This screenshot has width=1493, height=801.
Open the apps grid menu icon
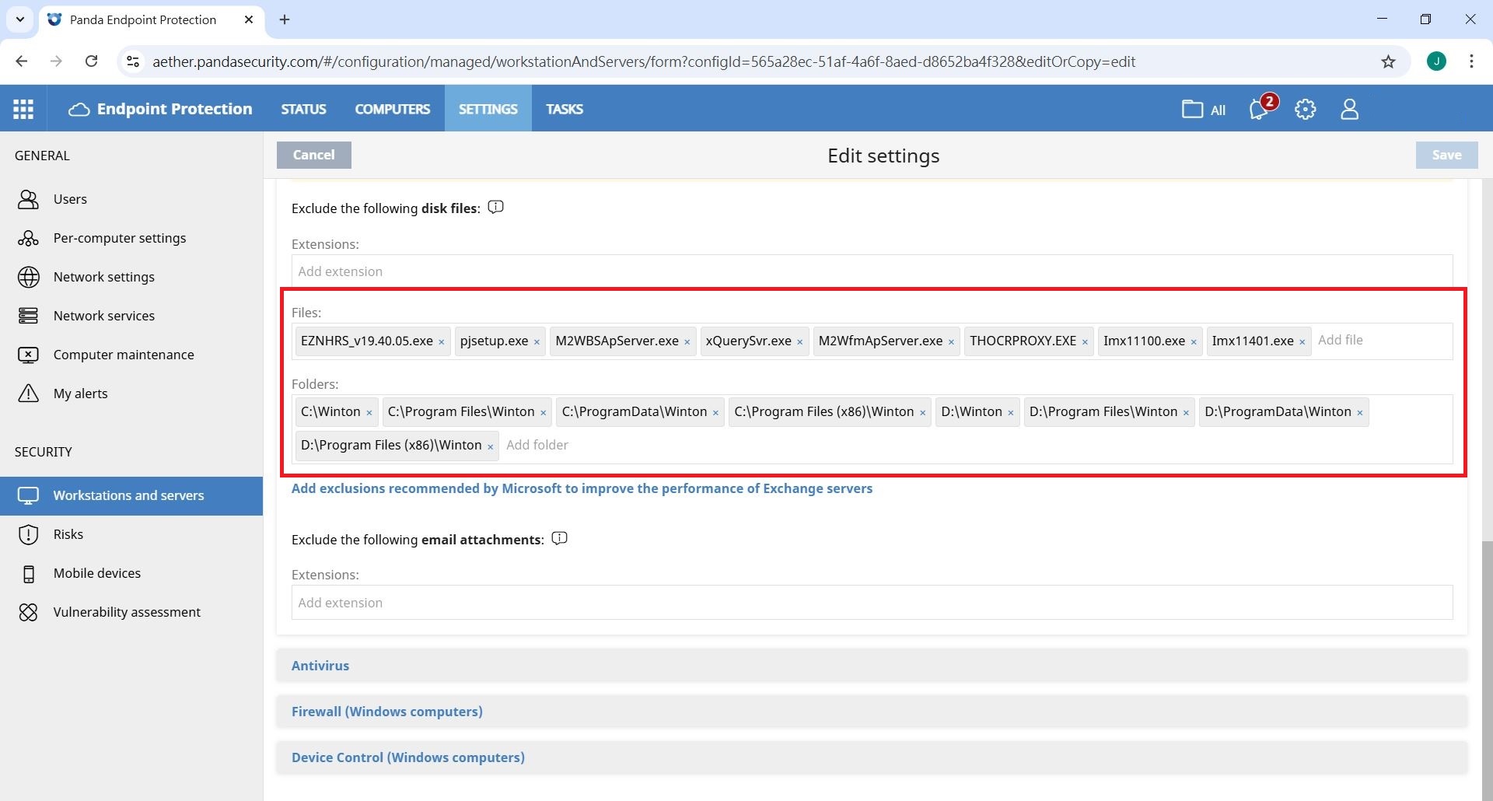[x=23, y=109]
